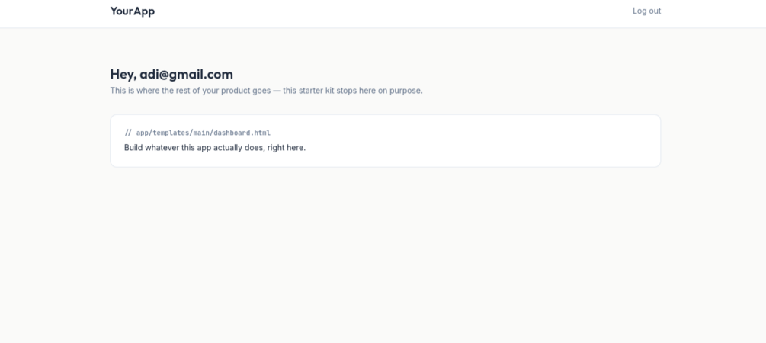Click the "templates" segment of the code path
The image size is (766, 343).
point(171,133)
